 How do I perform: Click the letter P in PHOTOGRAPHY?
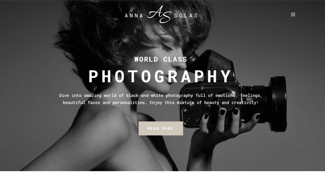pos(93,77)
